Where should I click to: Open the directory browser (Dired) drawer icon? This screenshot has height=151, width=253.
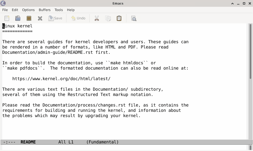click(x=29, y=18)
